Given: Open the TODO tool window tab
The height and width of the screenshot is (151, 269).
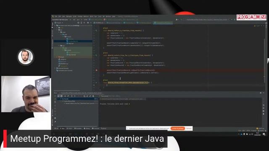Looking at the screenshot, I should coord(69,128).
